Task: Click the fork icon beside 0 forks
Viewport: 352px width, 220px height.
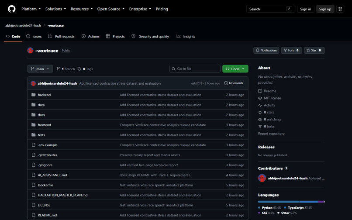Action: coord(260,127)
